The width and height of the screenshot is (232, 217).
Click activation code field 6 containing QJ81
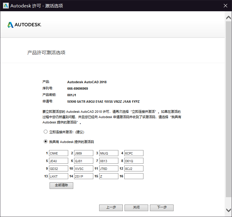coord(84,161)
